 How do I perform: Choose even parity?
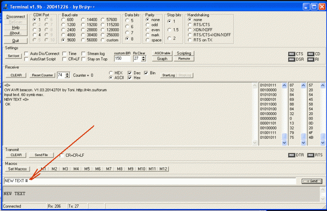pyautogui.click(x=148, y=29)
